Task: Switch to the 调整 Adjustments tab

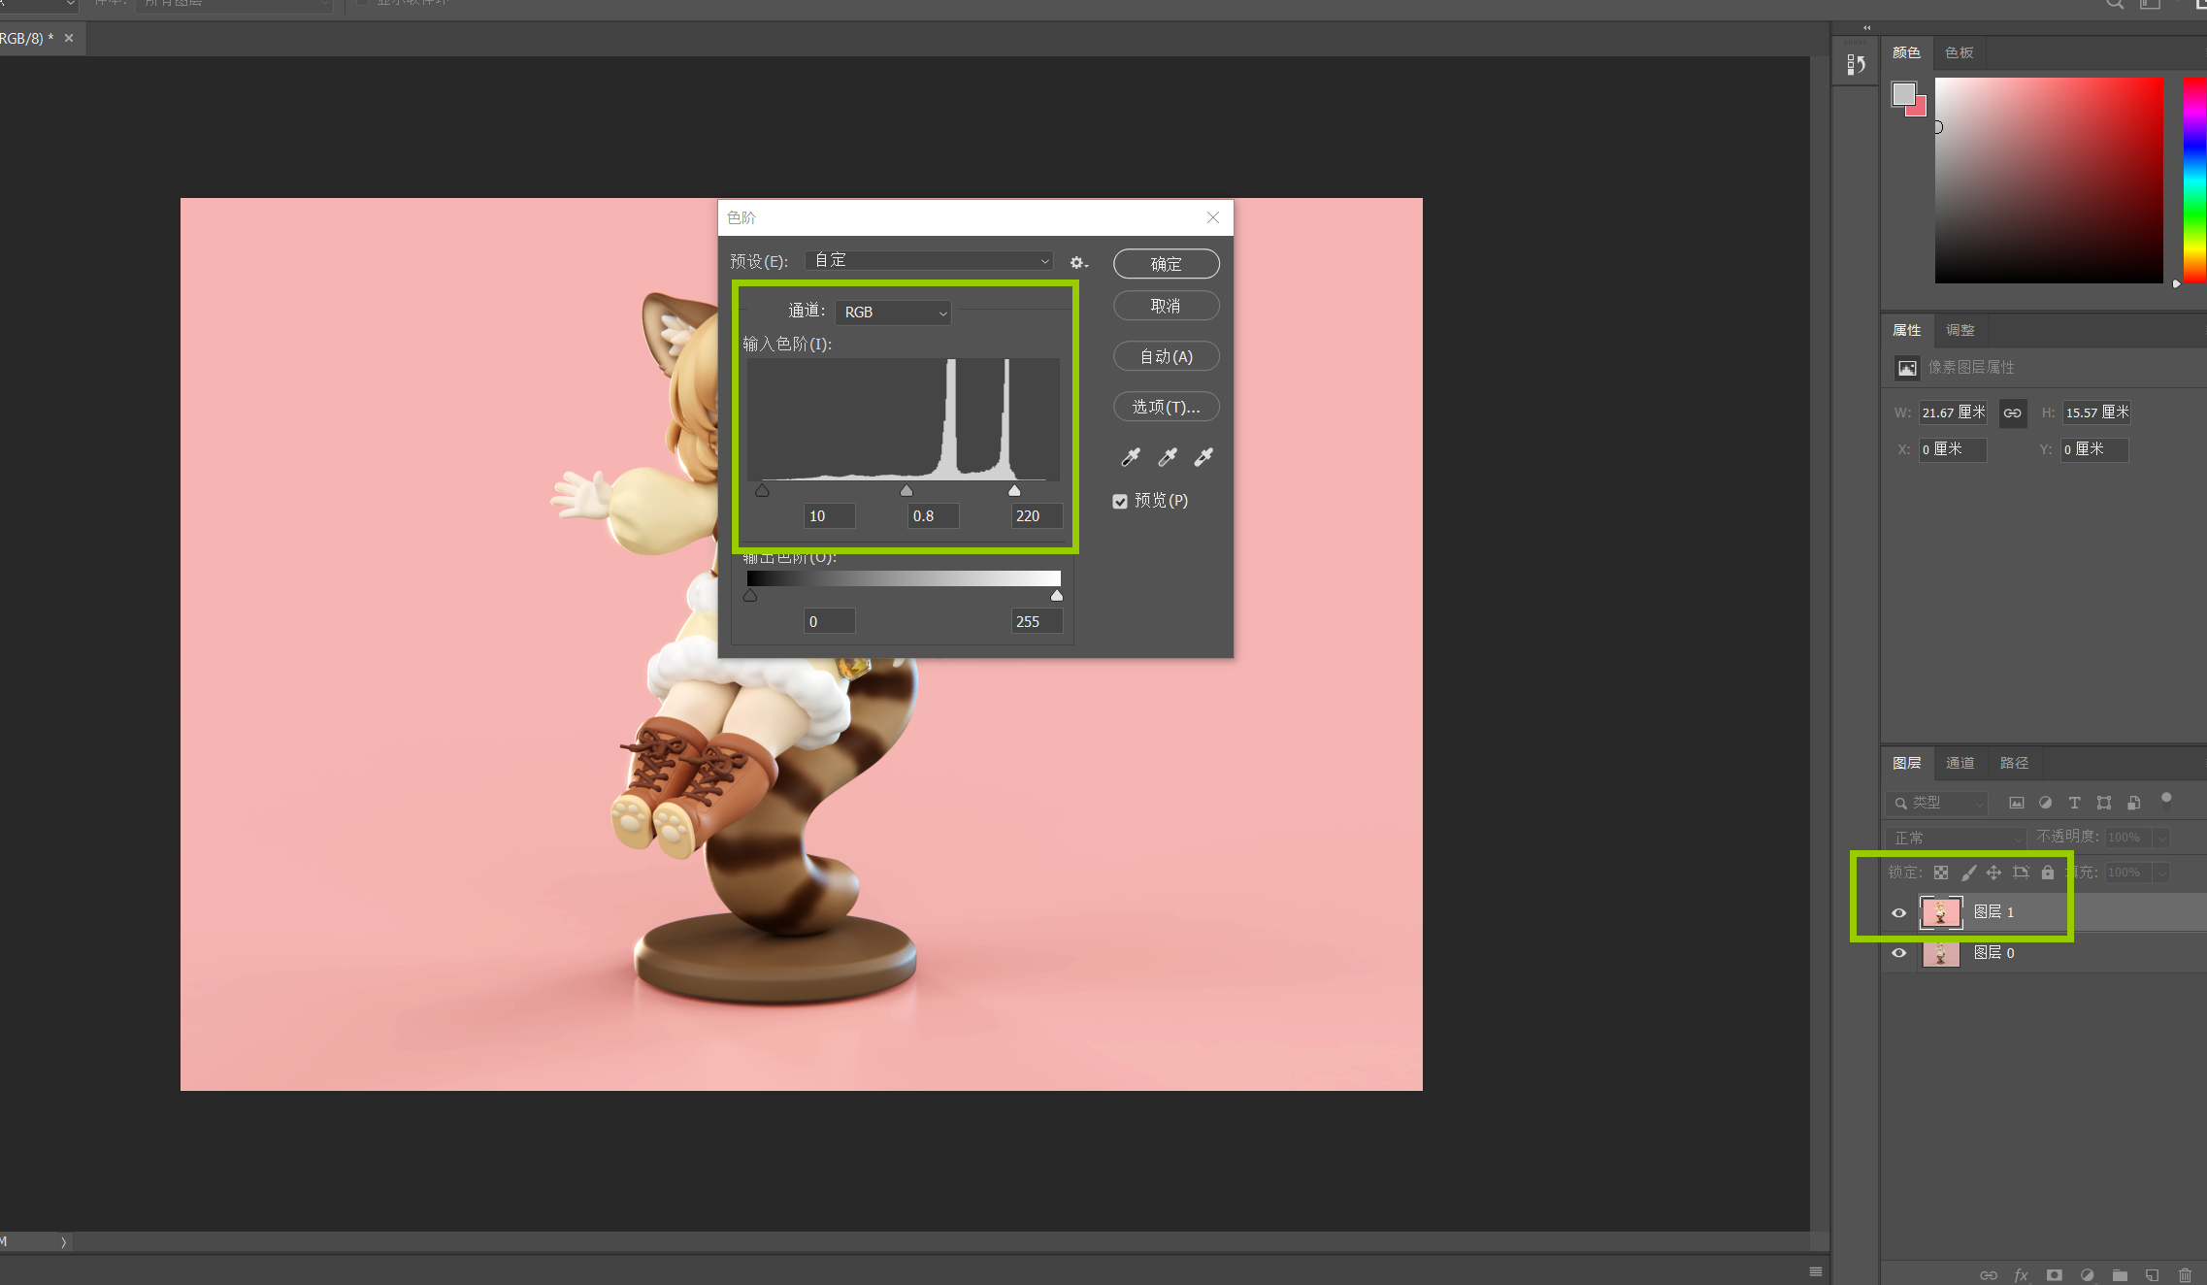Action: [1960, 330]
